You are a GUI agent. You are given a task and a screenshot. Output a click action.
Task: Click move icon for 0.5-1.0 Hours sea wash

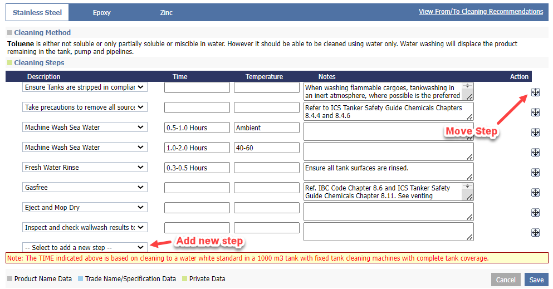point(535,133)
